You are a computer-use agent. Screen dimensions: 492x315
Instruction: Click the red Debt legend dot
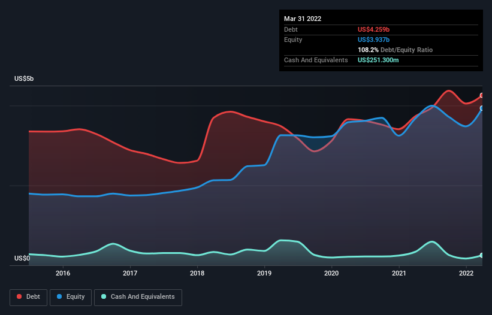[19, 296]
